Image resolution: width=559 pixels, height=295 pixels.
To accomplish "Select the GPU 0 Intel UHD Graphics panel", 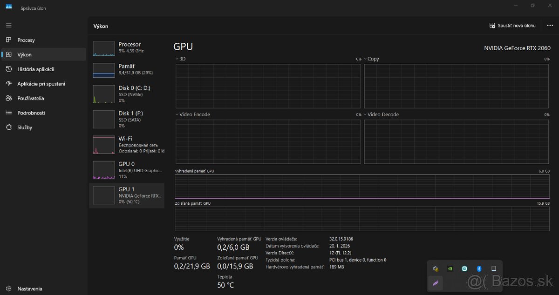I will click(x=126, y=170).
